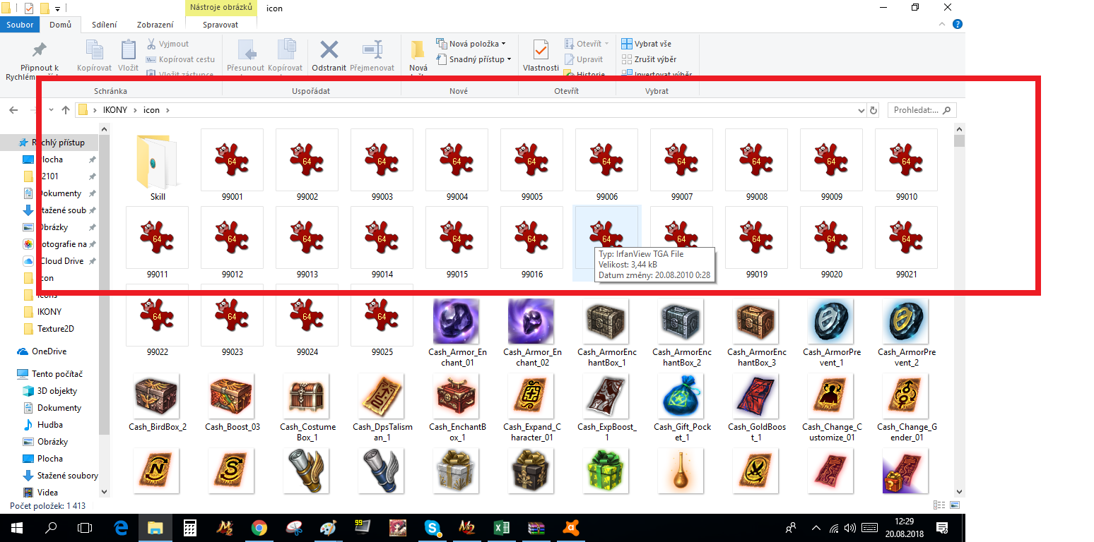Open Avast from the taskbar
The width and height of the screenshot is (1094, 542).
(x=570, y=528)
